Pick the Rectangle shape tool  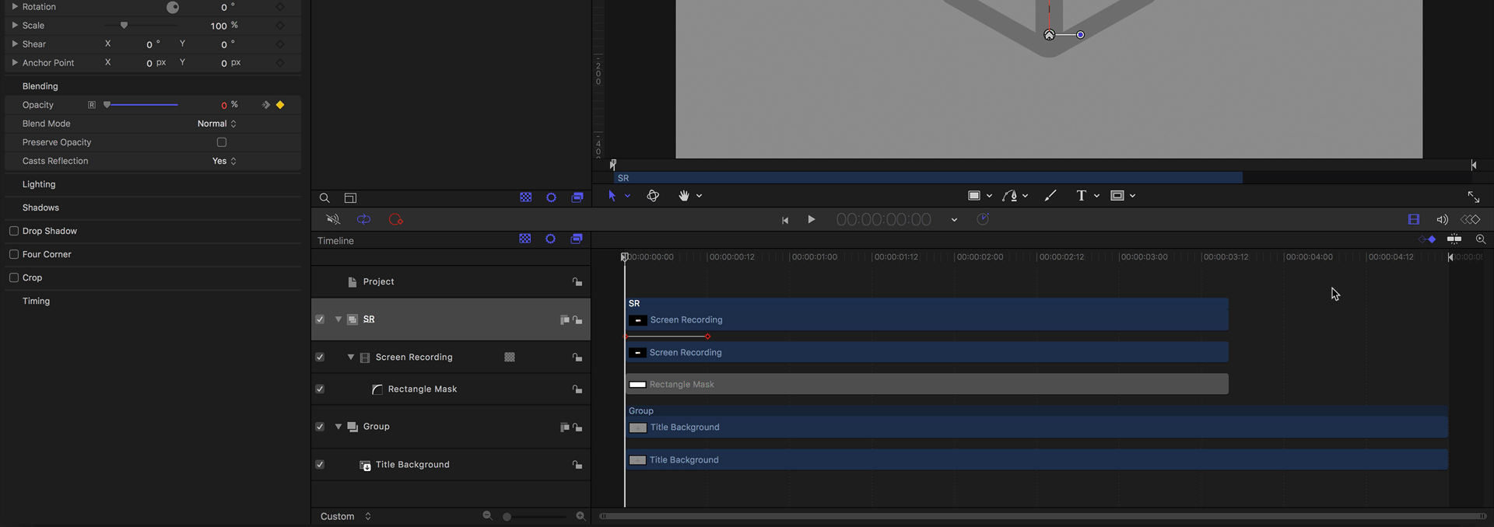coord(973,196)
